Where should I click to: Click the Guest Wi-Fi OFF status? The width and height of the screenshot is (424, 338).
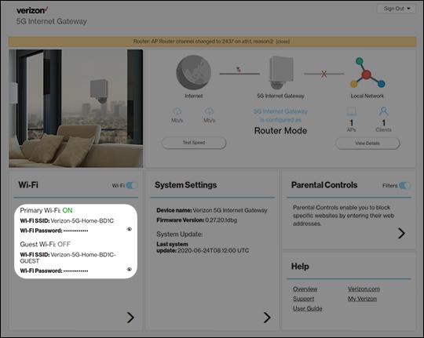[64, 244]
